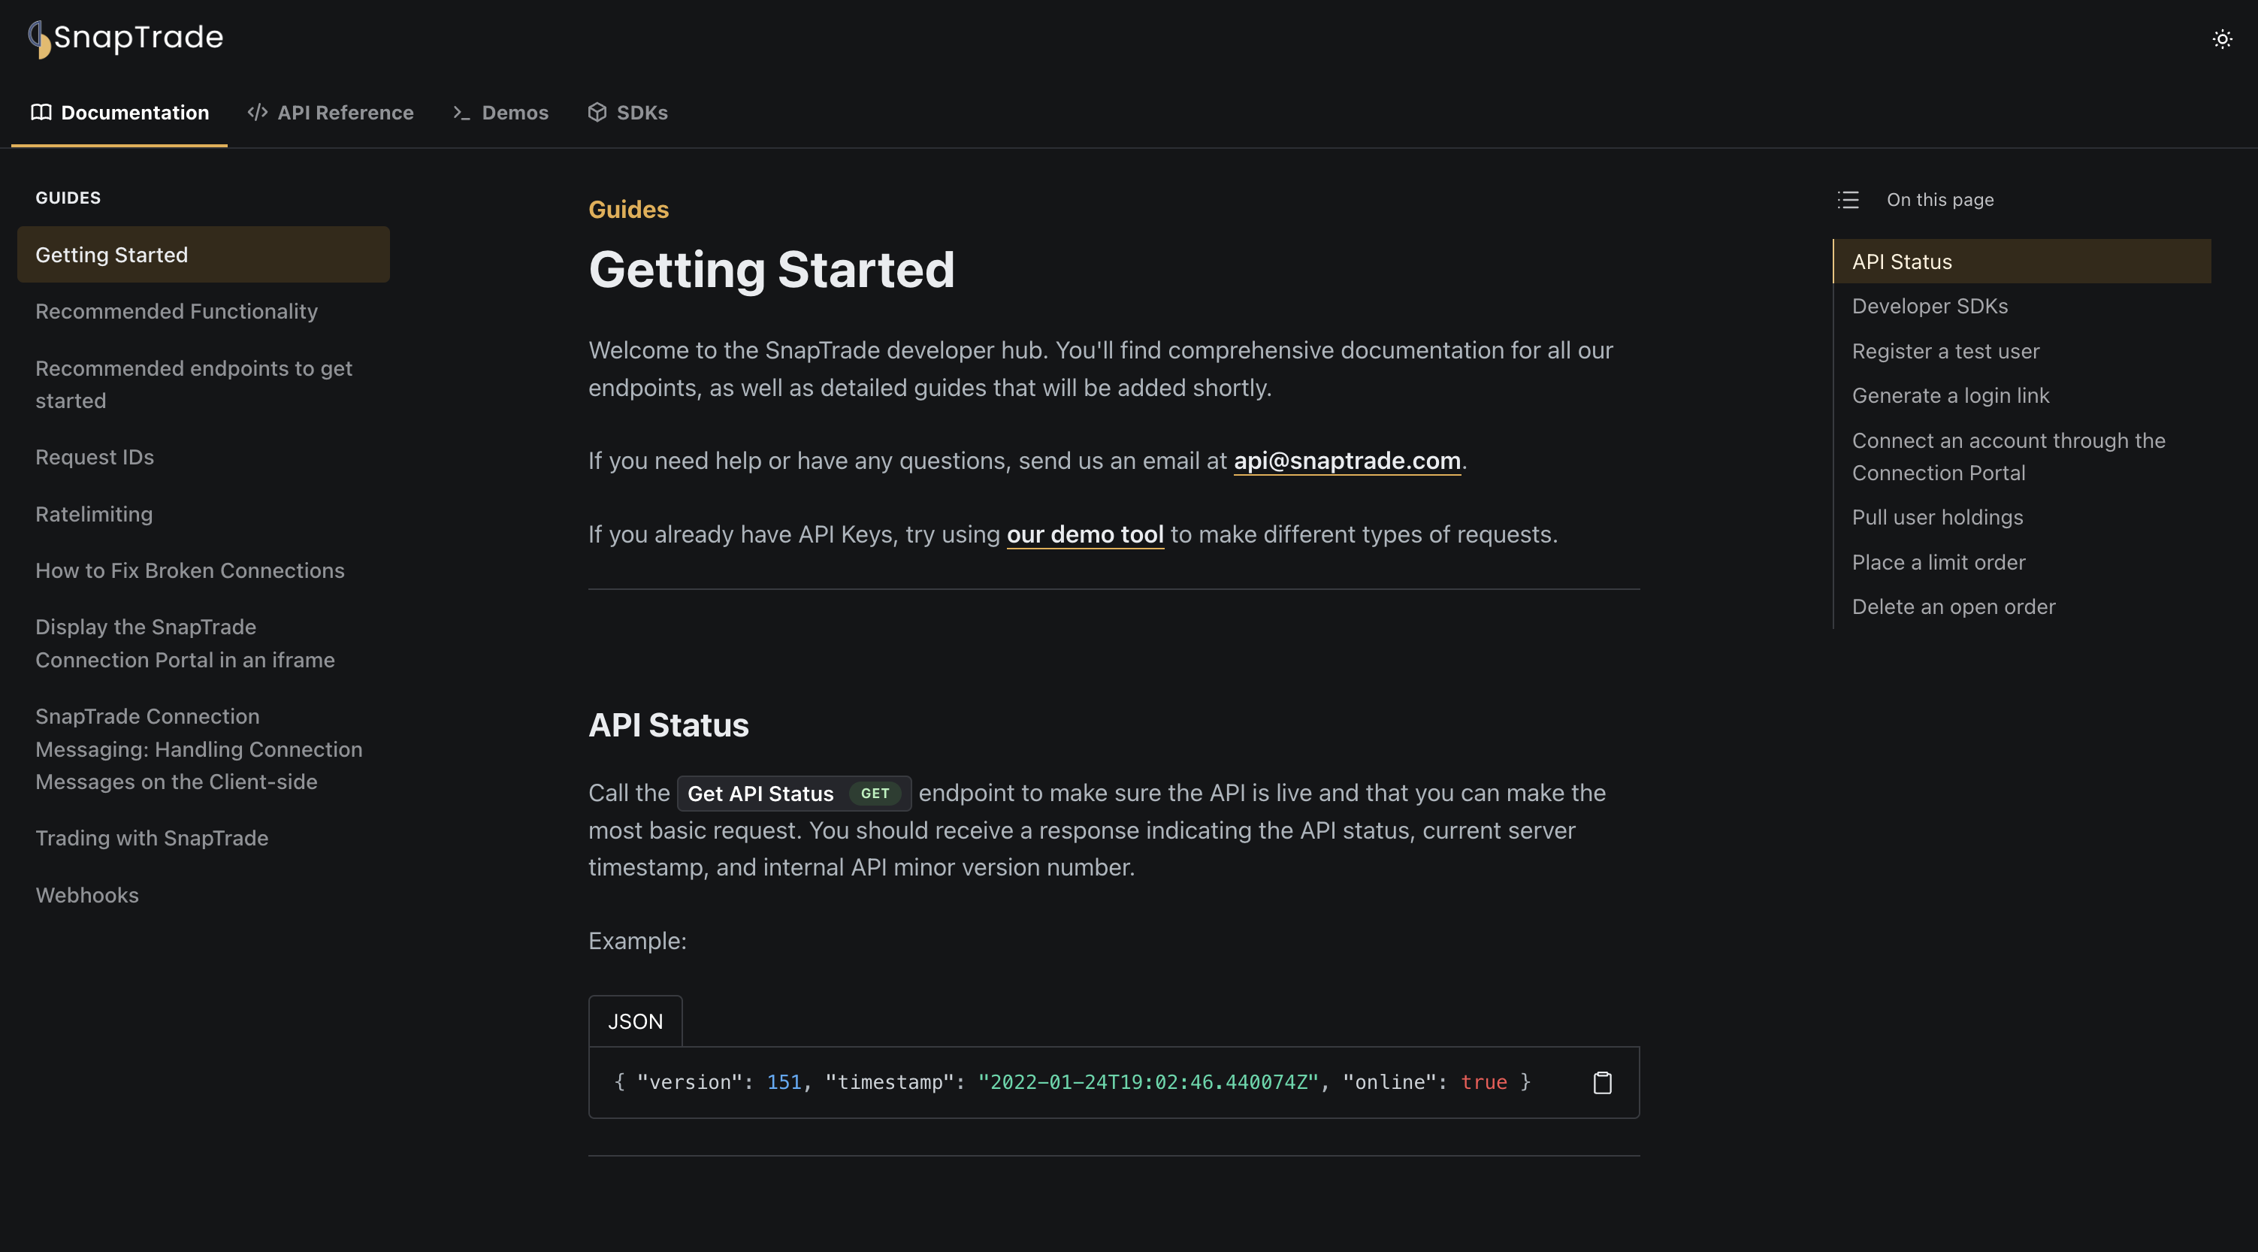
Task: Open How to Fix Broken Connections
Action: [190, 571]
